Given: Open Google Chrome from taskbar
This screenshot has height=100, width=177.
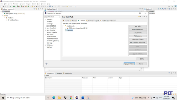Looking at the screenshot, I should pos(71,98).
